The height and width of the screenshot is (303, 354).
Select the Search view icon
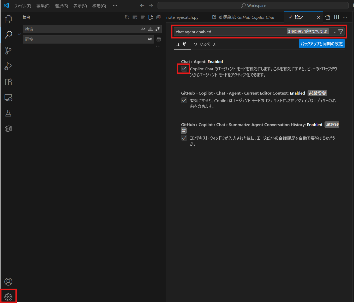(x=8, y=35)
